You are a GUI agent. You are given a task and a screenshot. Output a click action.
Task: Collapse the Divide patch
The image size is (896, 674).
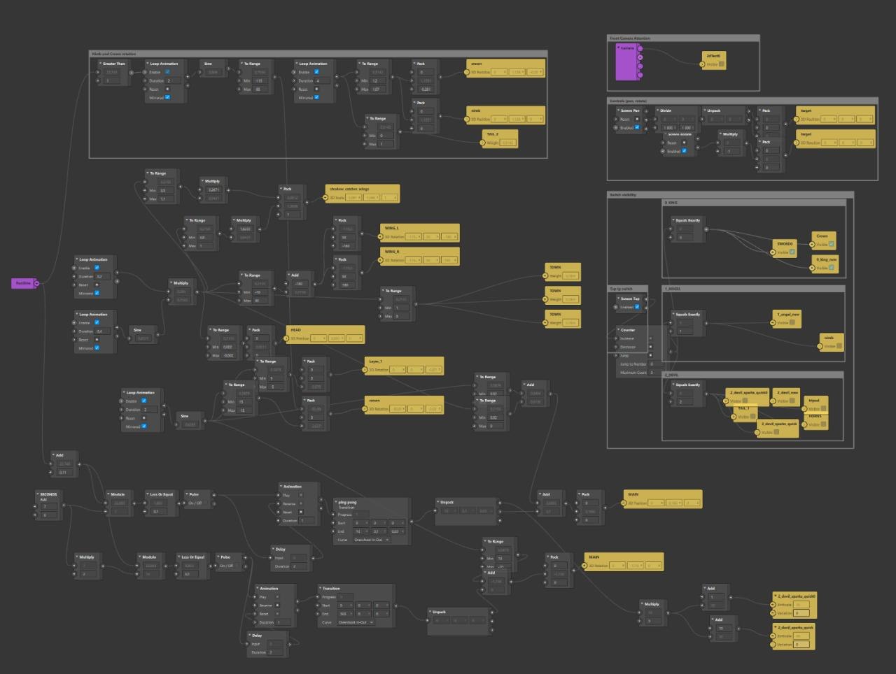click(658, 110)
